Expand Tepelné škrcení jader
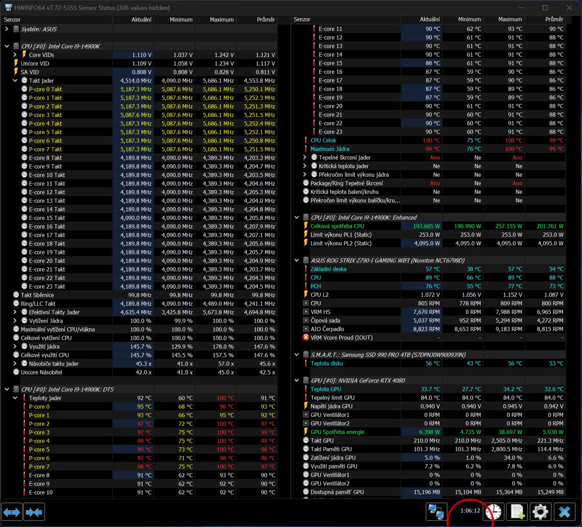This screenshot has width=582, height=527. point(305,157)
